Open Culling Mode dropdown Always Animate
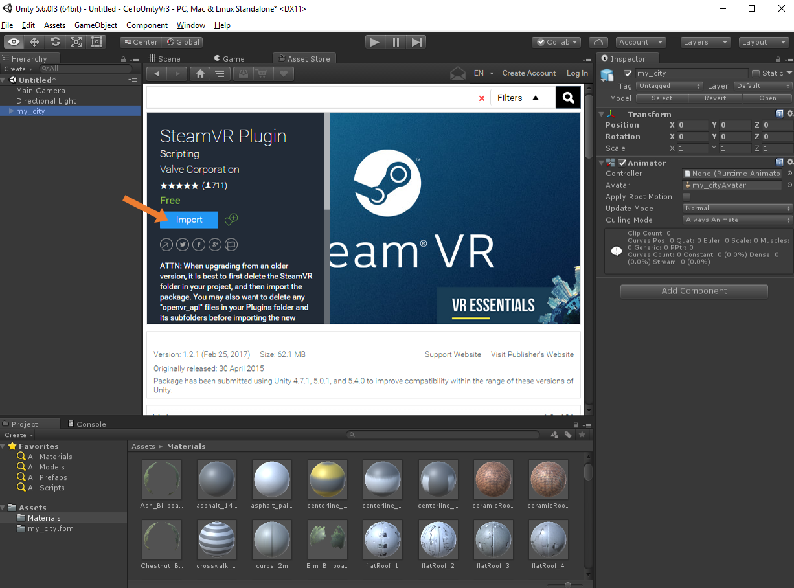This screenshot has height=588, width=794. coord(738,220)
